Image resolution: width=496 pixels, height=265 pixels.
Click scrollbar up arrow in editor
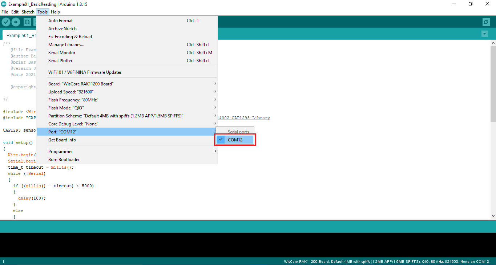tap(493, 43)
